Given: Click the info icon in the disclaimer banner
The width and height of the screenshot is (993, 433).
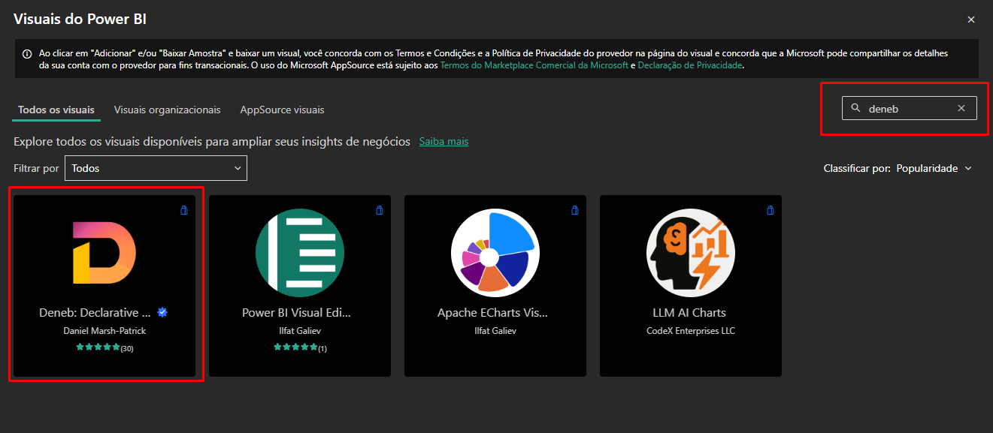Looking at the screenshot, I should pos(28,53).
